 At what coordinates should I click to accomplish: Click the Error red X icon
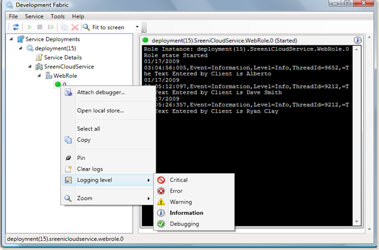(x=161, y=191)
